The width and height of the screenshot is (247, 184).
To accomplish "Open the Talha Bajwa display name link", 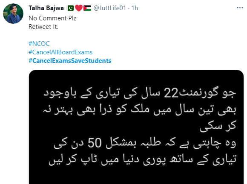I will [x=46, y=8].
